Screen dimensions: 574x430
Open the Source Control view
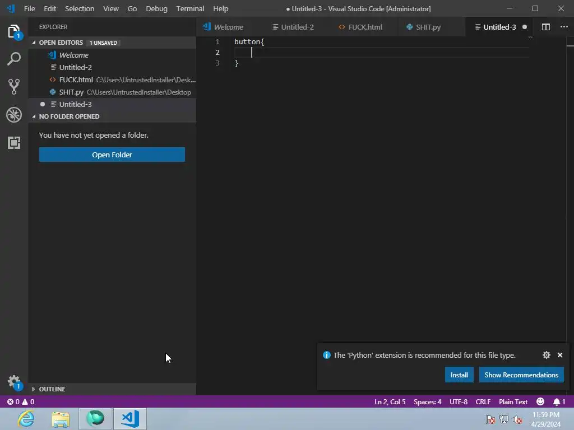[14, 87]
